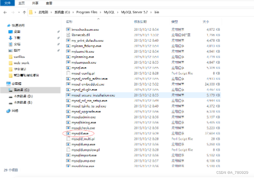Image resolution: width=254 pixels, height=178 pixels.
Task: Go forward using the forward arrow
Action: pyautogui.click(x=13, y=12)
